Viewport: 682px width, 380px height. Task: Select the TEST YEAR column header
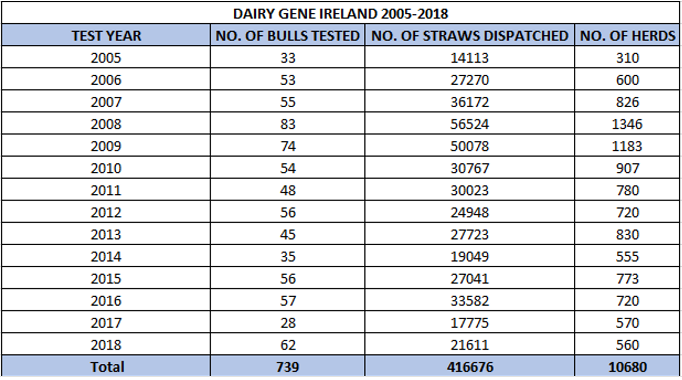pyautogui.click(x=106, y=36)
